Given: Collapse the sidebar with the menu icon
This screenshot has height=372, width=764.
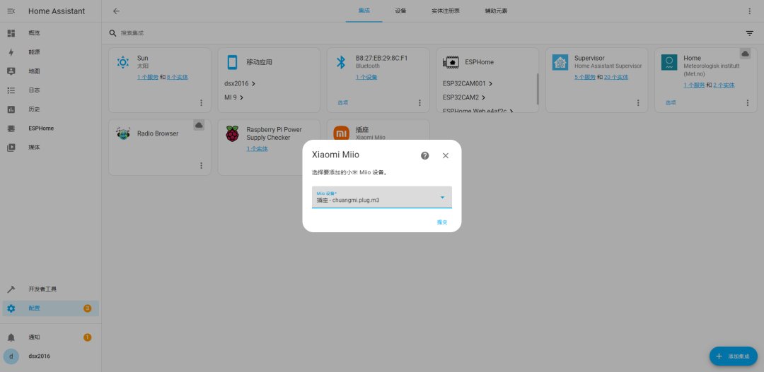Looking at the screenshot, I should (x=11, y=11).
